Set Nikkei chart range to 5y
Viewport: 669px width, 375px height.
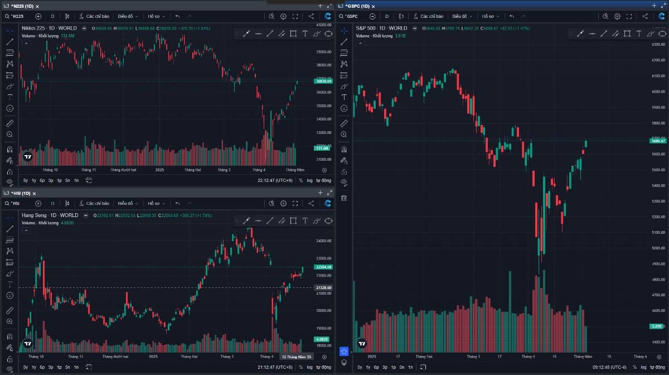pos(26,180)
